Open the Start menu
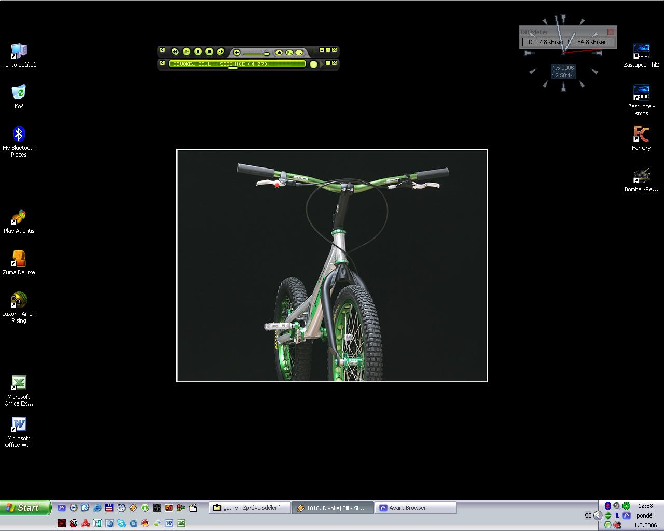 (25, 508)
